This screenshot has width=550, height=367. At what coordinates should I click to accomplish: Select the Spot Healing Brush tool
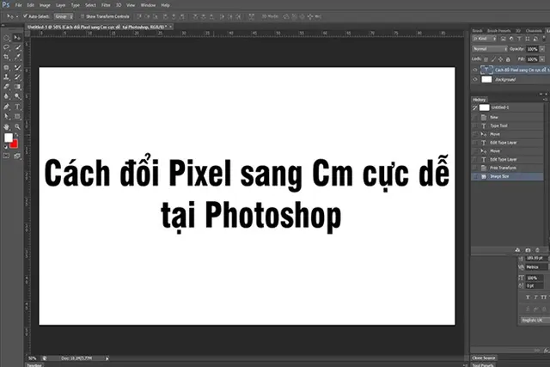[7, 67]
